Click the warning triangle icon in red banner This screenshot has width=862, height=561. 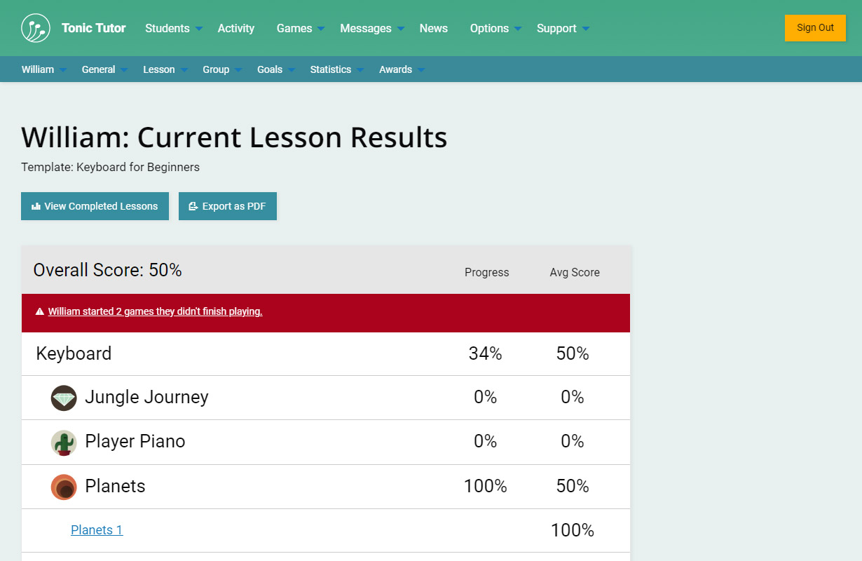[x=40, y=311]
